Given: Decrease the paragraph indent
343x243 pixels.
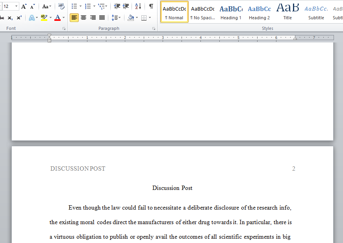Looking at the screenshot, I should tap(117, 6).
